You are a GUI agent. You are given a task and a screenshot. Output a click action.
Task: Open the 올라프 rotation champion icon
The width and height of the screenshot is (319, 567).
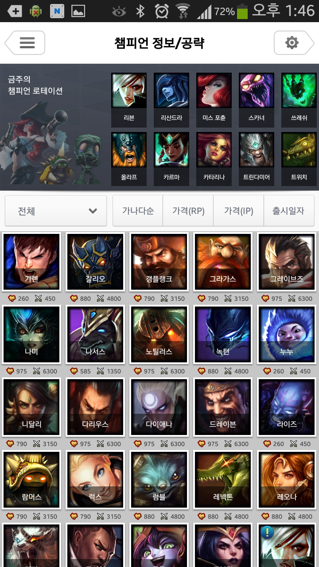129,157
